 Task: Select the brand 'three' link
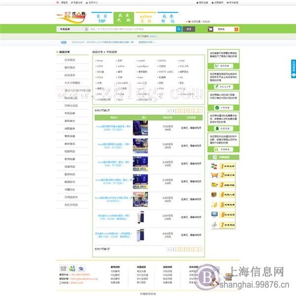(100, 61)
